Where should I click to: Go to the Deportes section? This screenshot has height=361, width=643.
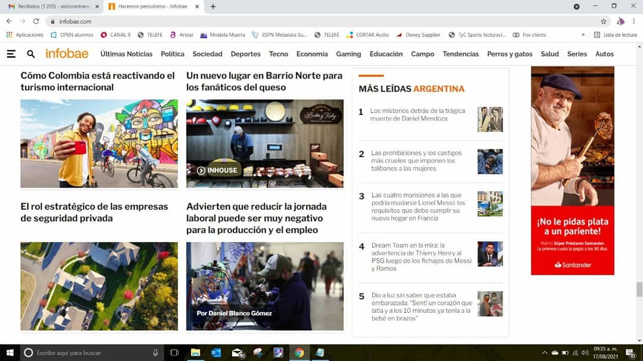(x=246, y=54)
